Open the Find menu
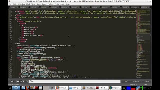The height and width of the screenshot is (90, 160). click(28, 4)
